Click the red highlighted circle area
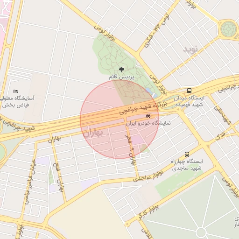Viewport: 239px width, 239px height. [119, 119]
